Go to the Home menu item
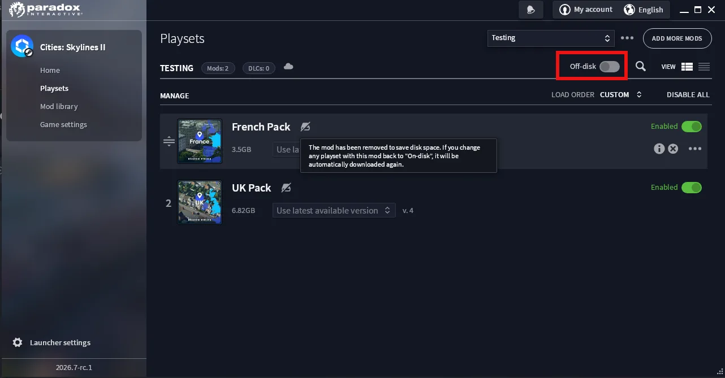This screenshot has width=725, height=378. pyautogui.click(x=50, y=70)
